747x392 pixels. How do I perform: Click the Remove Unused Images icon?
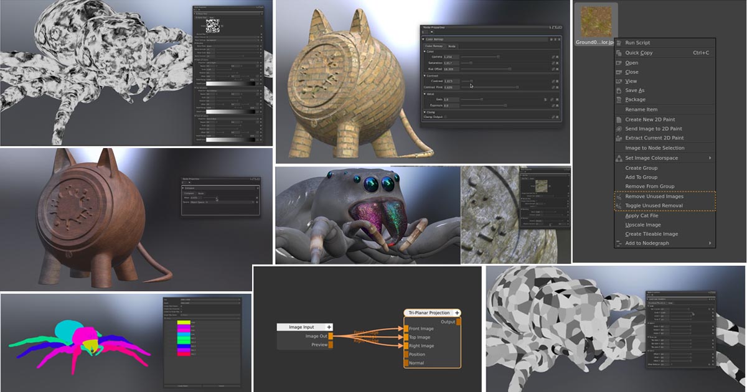click(619, 197)
